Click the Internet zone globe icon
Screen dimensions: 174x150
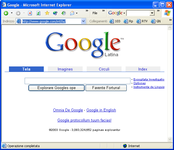click(x=125, y=146)
